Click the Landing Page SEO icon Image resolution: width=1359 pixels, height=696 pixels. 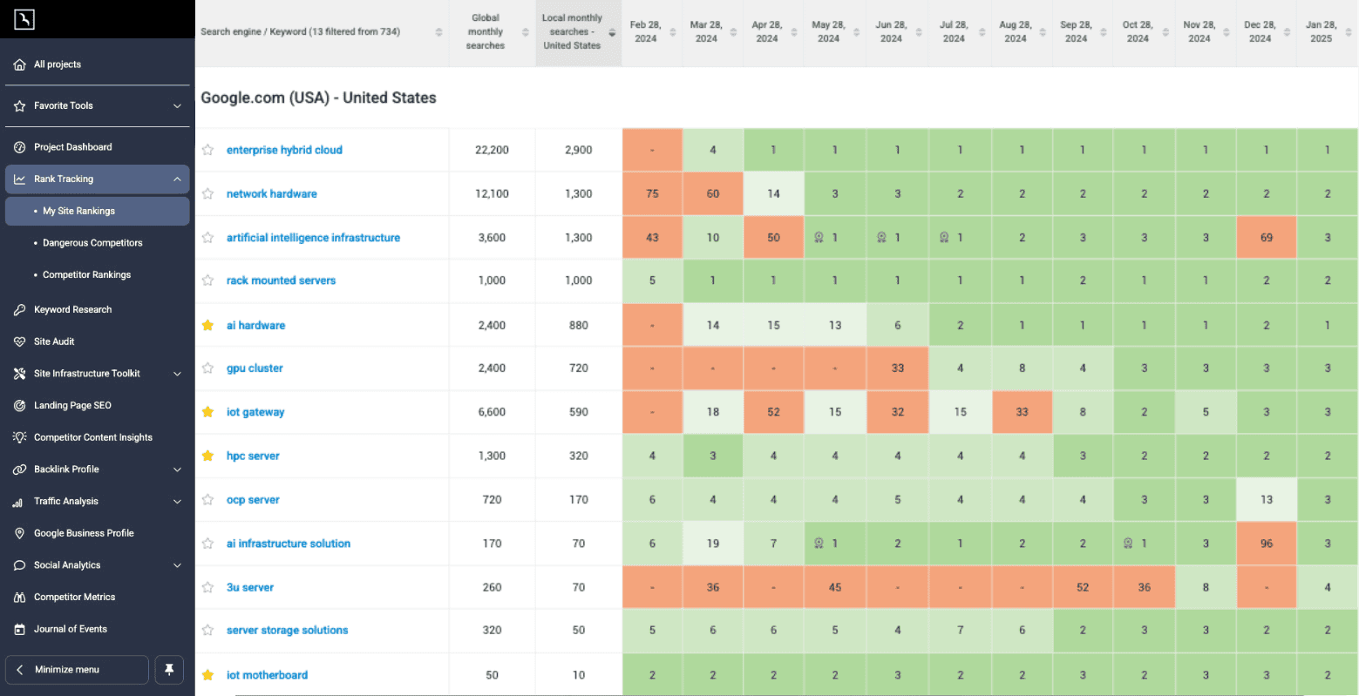[19, 405]
